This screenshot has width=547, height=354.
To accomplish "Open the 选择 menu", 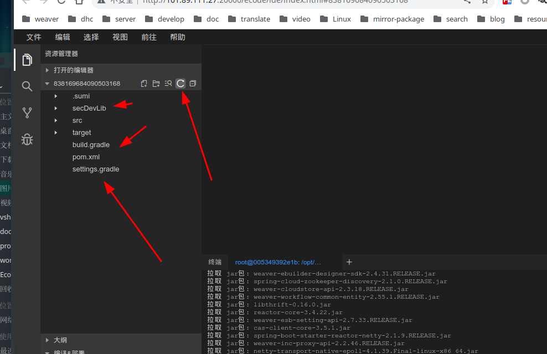I will coord(91,37).
